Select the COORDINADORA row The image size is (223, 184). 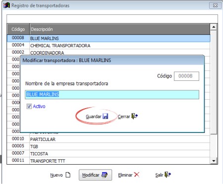[x=109, y=53]
